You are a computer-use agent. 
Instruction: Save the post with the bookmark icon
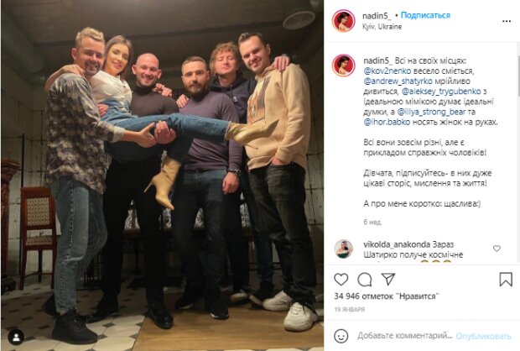506,280
